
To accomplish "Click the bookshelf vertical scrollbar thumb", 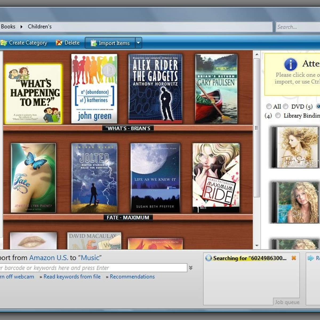I will pos(257,160).
